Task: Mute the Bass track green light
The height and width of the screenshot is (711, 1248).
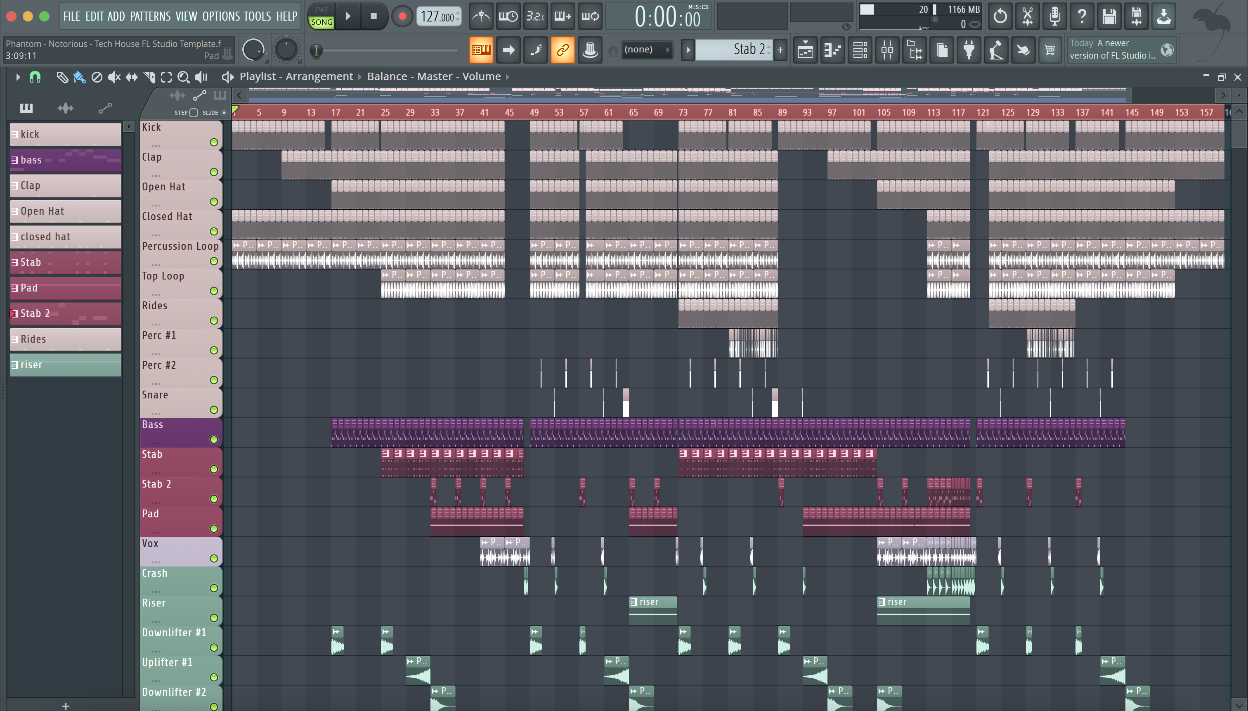Action: click(214, 439)
